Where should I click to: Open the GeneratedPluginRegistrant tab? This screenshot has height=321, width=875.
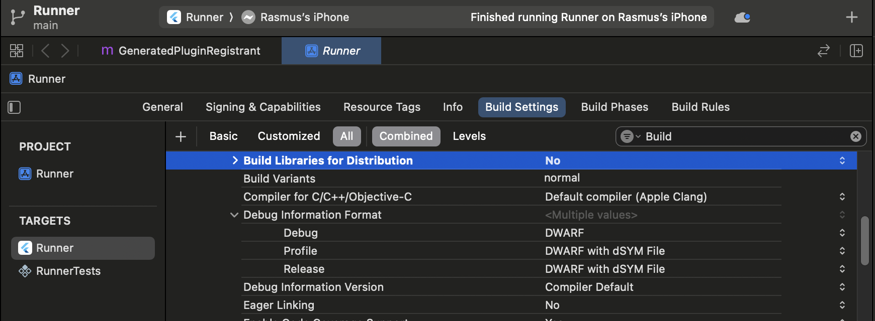[181, 51]
